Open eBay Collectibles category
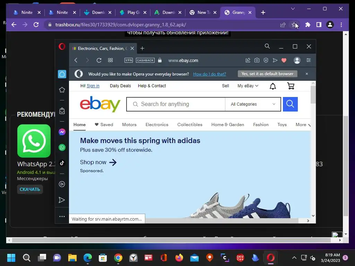The image size is (355, 266). [190, 125]
